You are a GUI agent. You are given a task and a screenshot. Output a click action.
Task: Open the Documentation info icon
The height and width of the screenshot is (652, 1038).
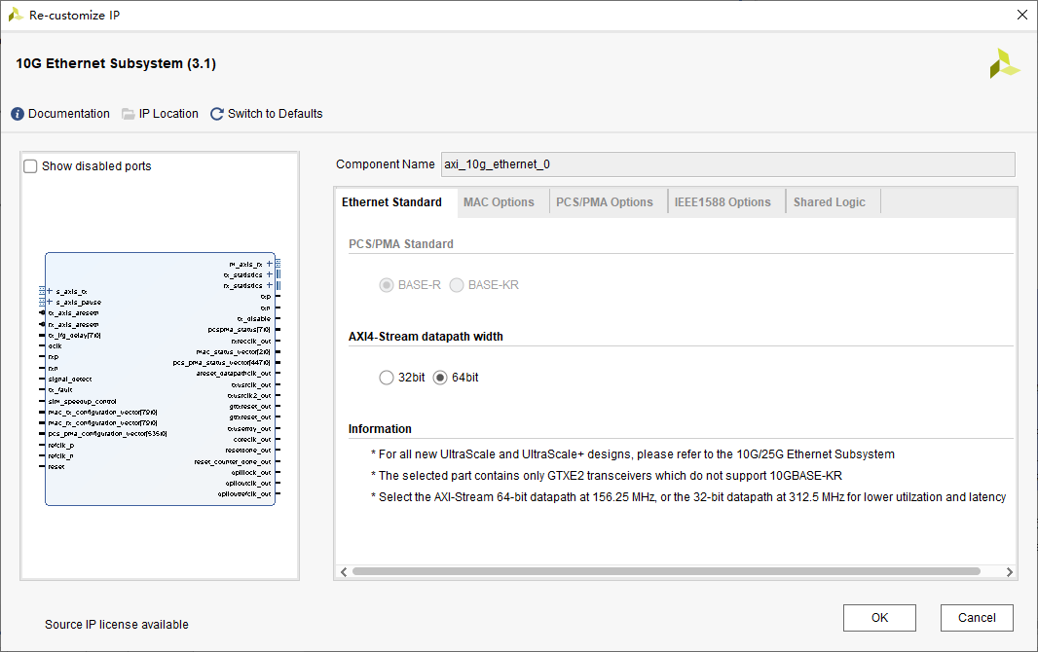18,114
